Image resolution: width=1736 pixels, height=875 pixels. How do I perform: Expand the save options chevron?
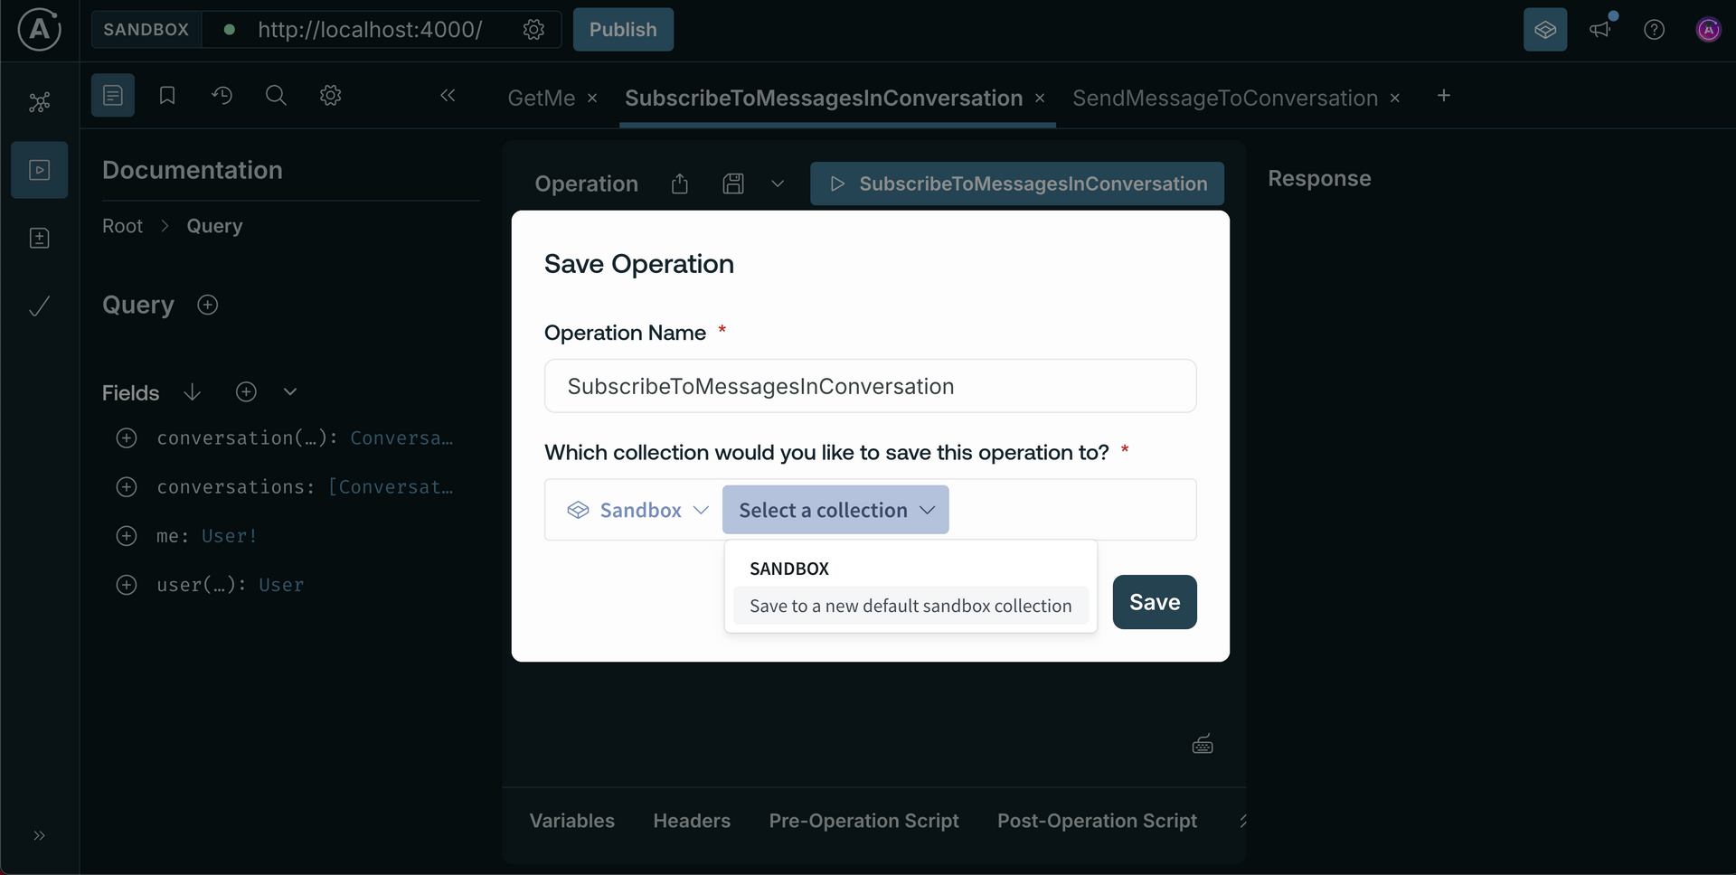tap(778, 183)
